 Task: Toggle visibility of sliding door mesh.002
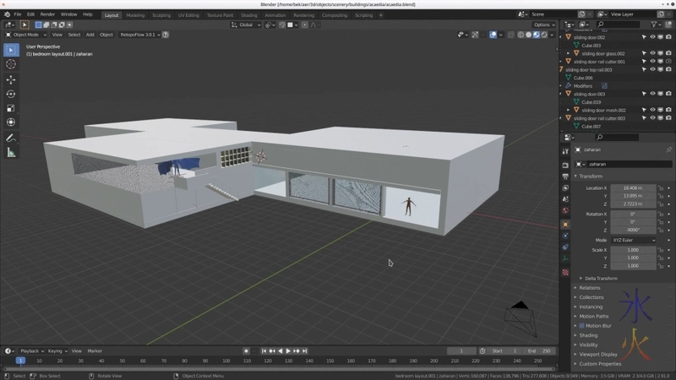[x=652, y=110]
